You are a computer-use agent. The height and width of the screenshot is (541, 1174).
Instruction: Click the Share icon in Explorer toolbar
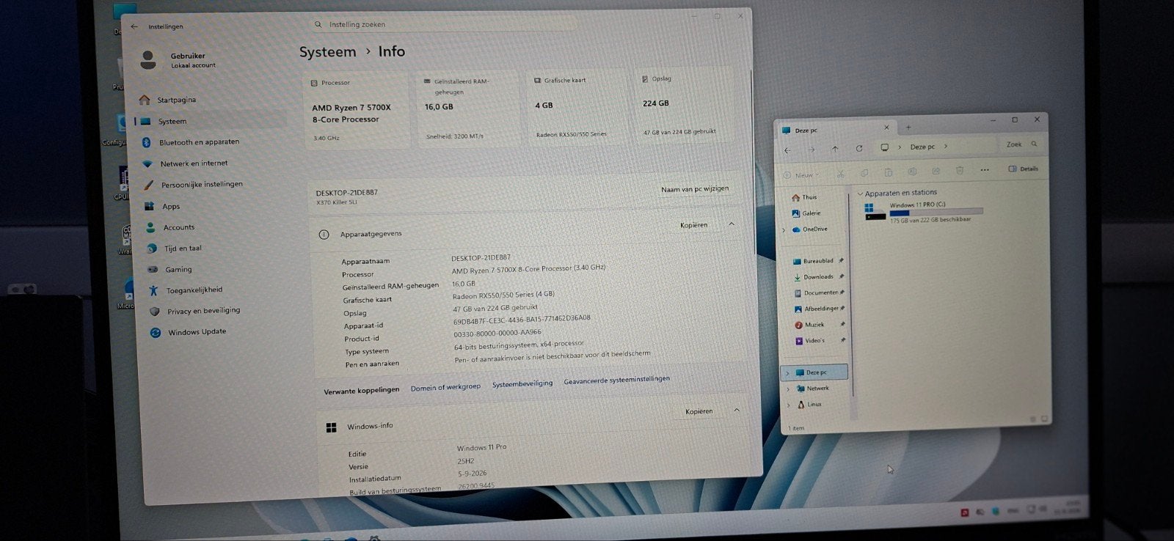click(936, 171)
